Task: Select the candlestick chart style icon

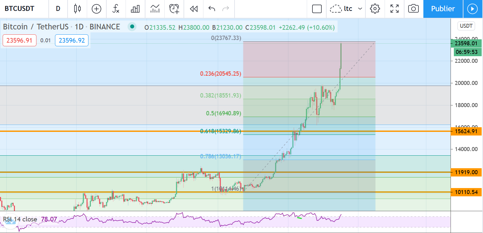Action: pyautogui.click(x=78, y=9)
